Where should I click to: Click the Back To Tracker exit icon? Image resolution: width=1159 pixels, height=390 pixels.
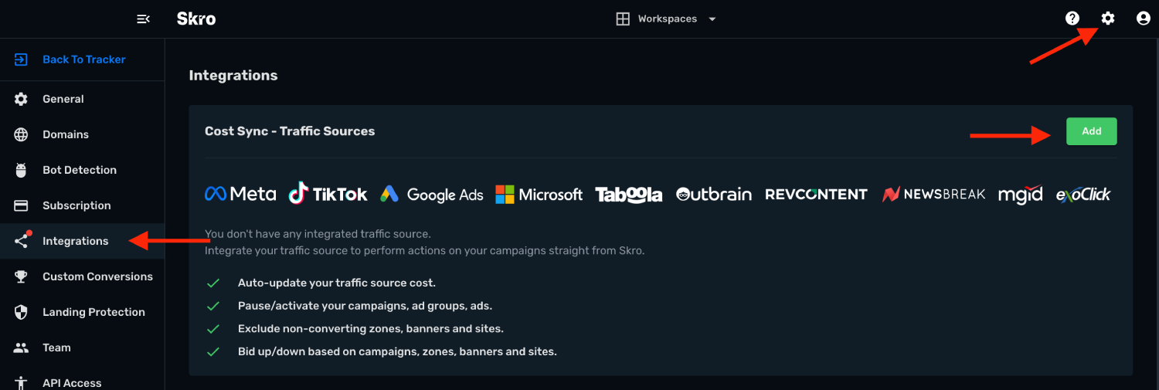click(x=21, y=59)
